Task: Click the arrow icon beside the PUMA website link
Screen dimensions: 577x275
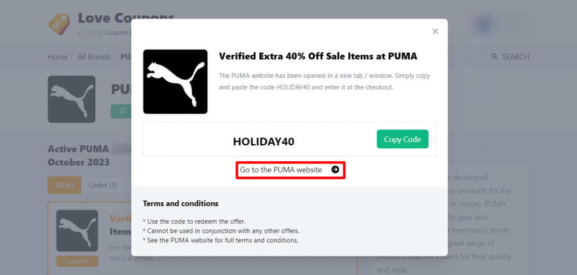Action: (x=335, y=170)
